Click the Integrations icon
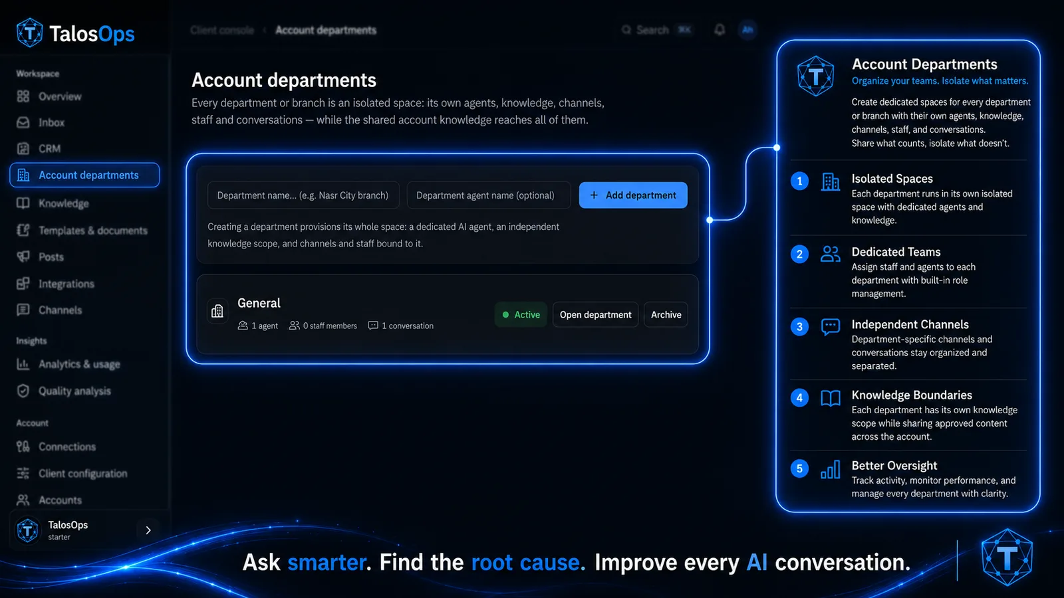 (x=23, y=284)
